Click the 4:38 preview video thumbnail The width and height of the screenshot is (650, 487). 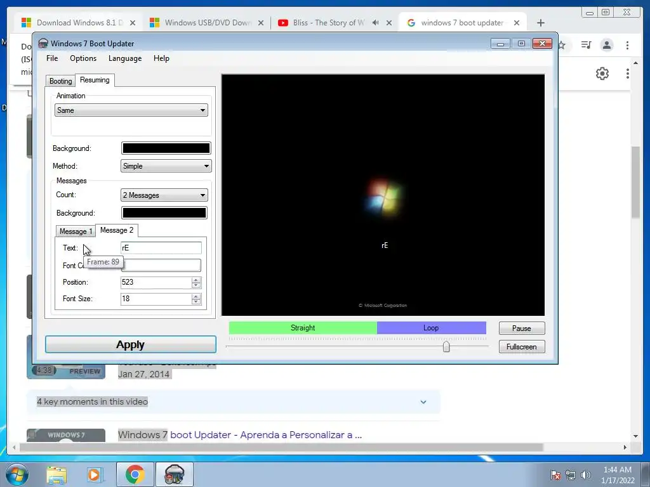(66, 370)
